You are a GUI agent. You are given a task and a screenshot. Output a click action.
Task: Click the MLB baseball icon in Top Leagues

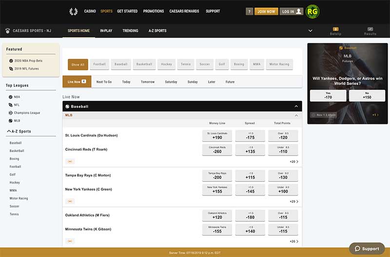coord(10,121)
